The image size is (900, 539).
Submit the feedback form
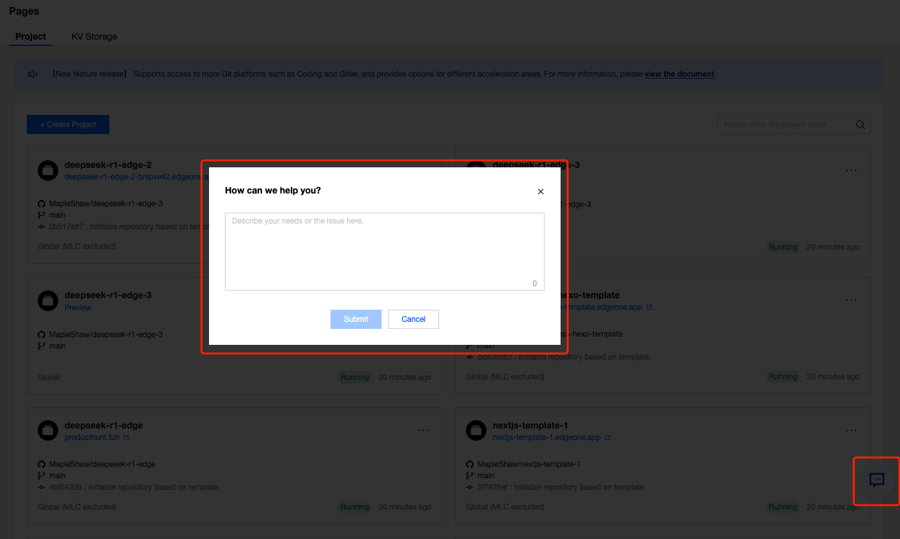tap(355, 319)
